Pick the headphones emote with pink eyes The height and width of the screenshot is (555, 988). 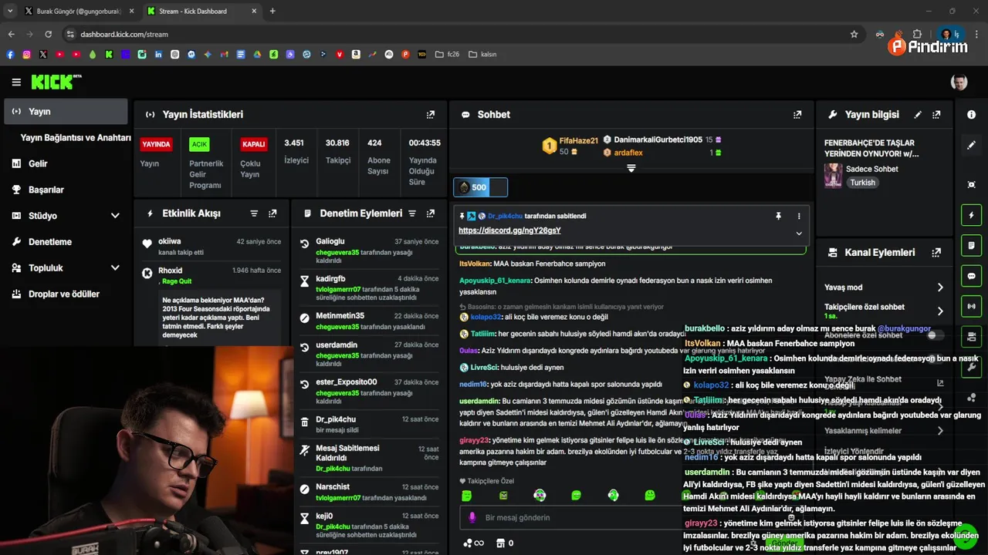click(540, 496)
